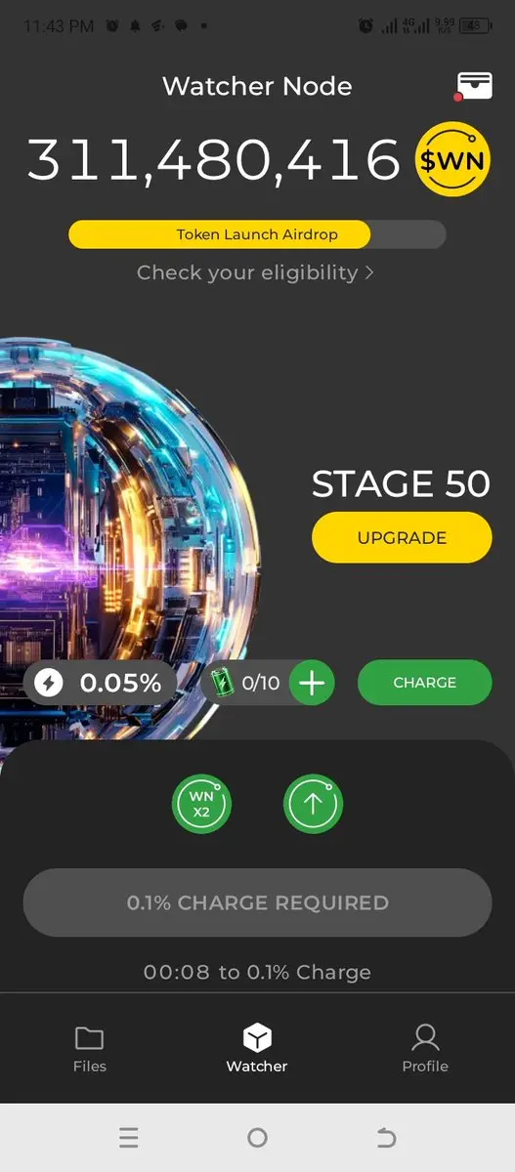Screen dimensions: 515x1172
Task: Tap the Android back arrow button
Action: click(386, 1138)
